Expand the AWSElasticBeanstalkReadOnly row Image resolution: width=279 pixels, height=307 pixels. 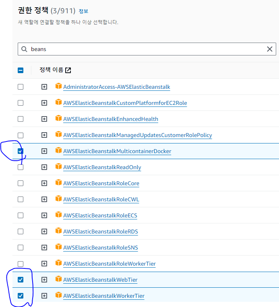click(44, 167)
